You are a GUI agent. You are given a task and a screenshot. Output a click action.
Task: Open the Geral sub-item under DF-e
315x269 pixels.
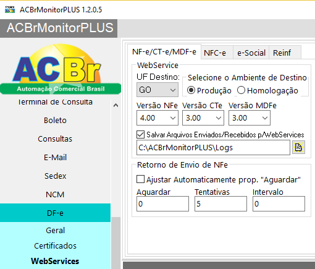[x=55, y=230]
